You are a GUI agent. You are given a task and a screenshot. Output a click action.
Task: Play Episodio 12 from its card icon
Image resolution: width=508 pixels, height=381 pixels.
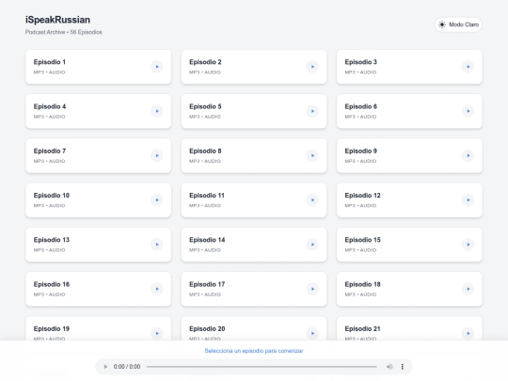(x=468, y=199)
